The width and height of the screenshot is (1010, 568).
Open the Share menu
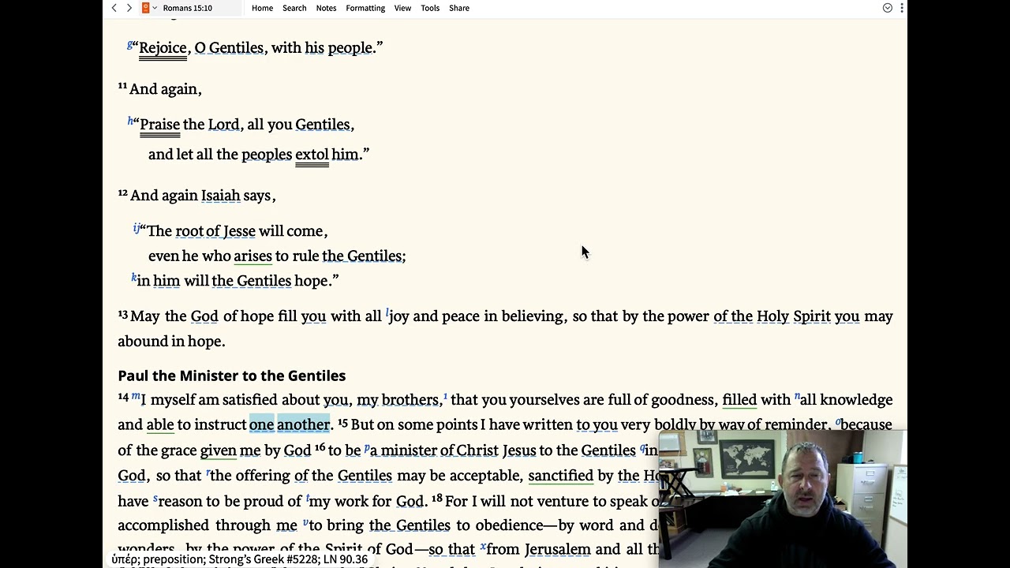tap(459, 8)
